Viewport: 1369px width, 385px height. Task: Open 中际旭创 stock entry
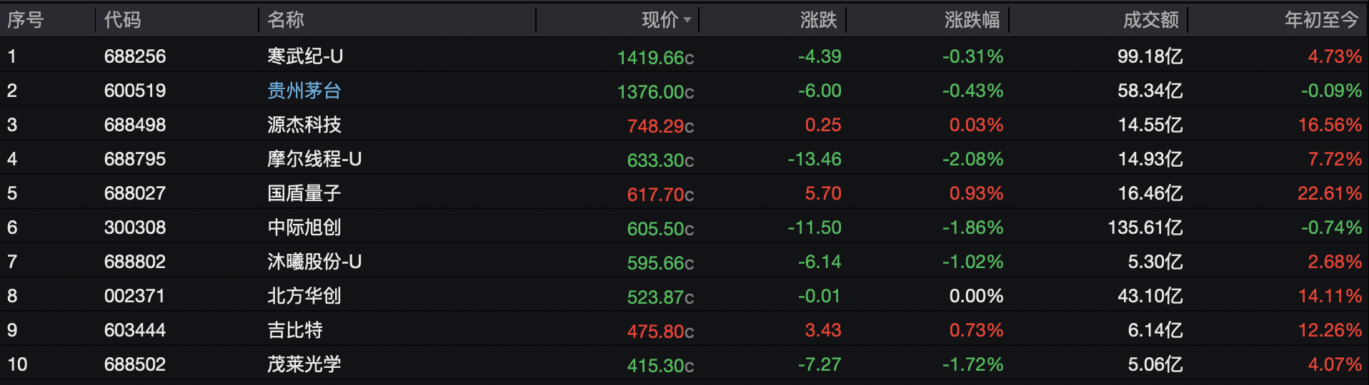coord(304,227)
